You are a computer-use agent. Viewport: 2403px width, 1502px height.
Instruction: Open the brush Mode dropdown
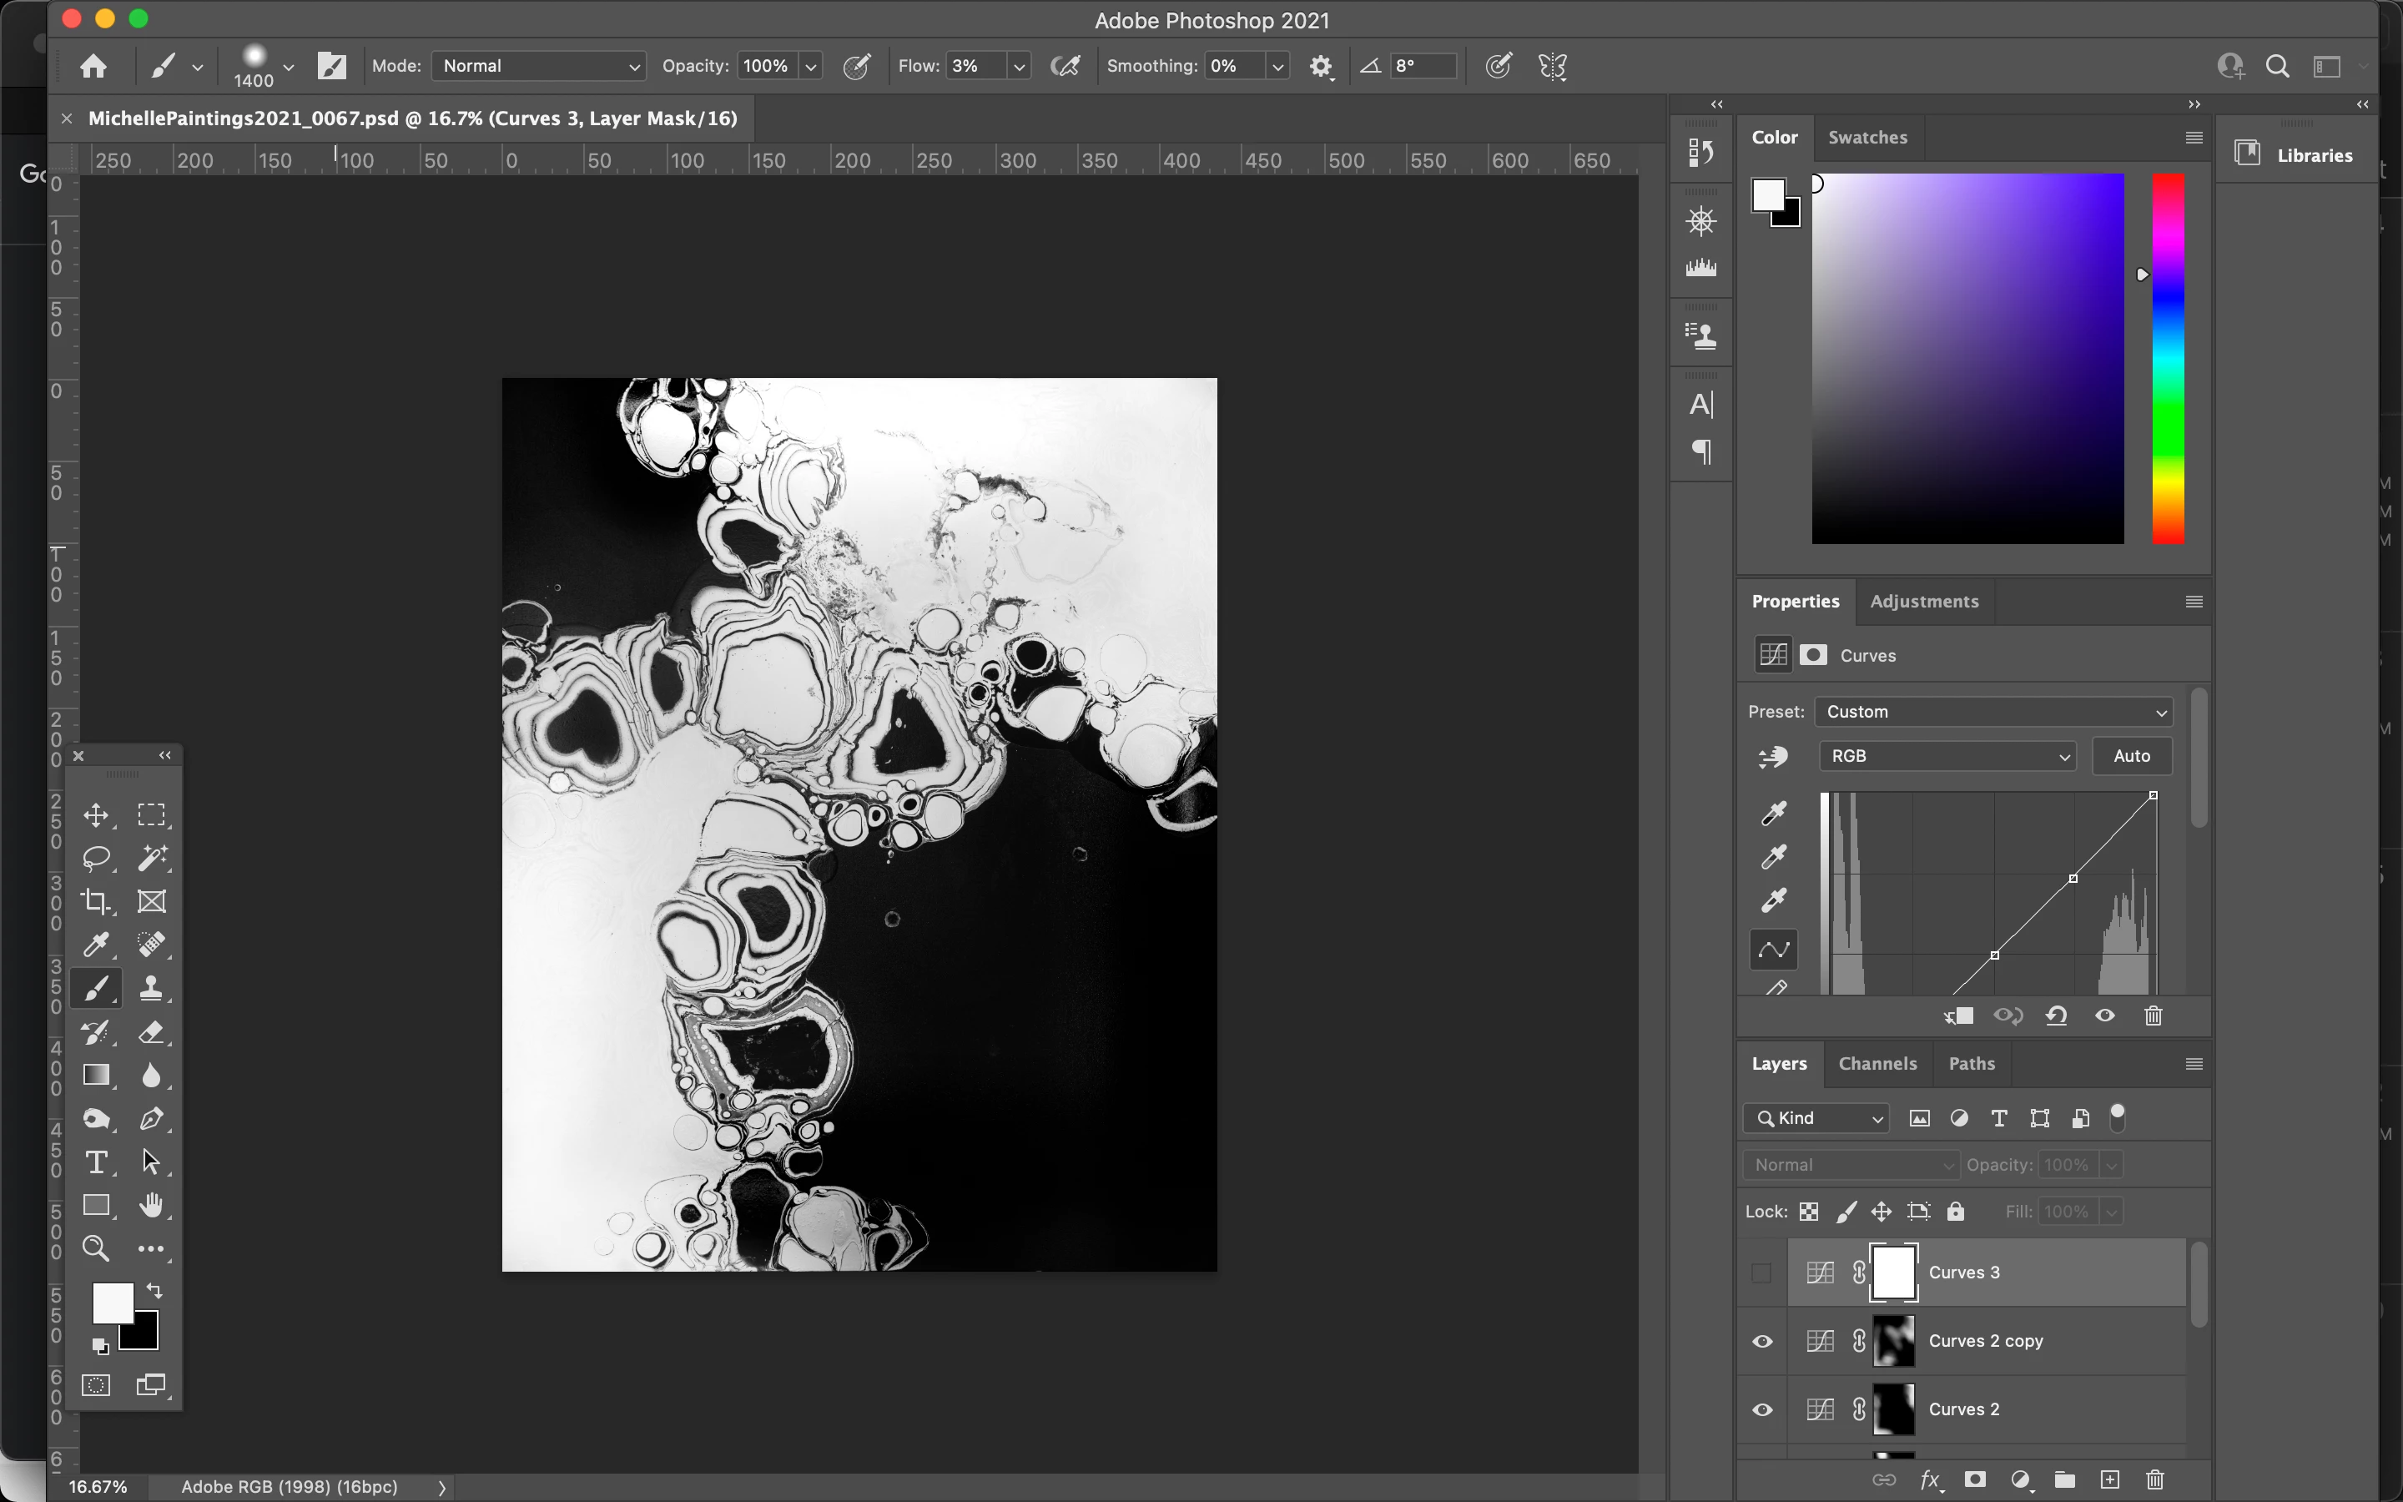[539, 67]
